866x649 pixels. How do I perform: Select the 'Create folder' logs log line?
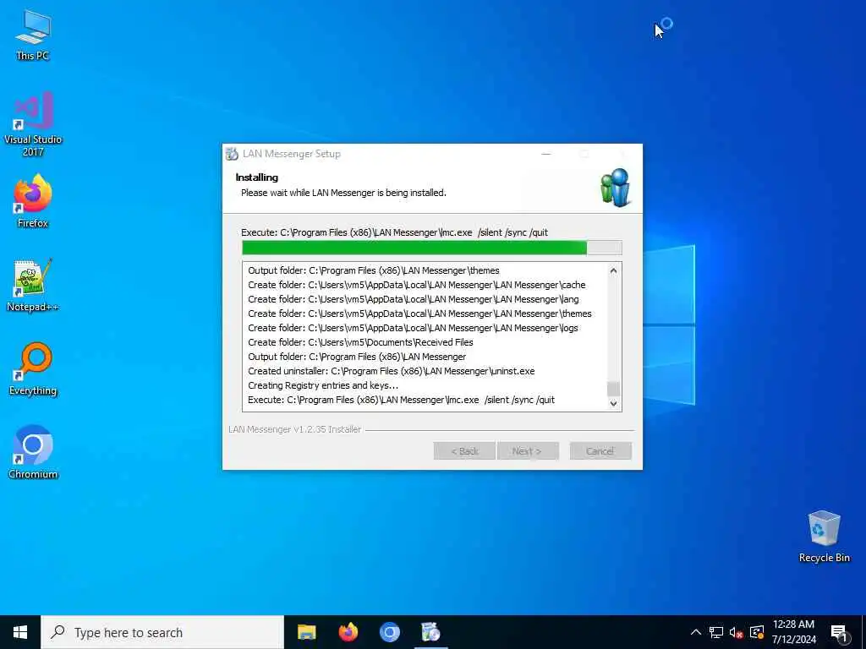(x=413, y=328)
